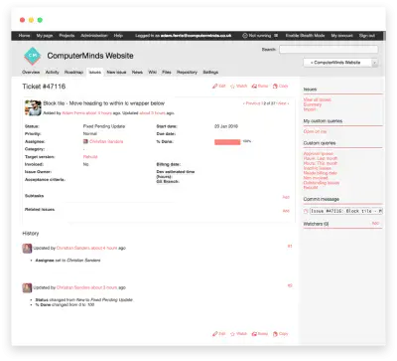The width and height of the screenshot is (397, 361).
Task: Click the avatar on history update #1
Action: pos(27,248)
